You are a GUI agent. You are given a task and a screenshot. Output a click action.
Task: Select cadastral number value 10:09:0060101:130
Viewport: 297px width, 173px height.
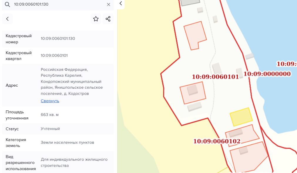58,38
